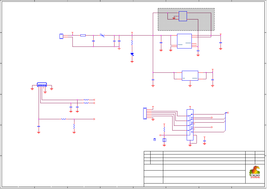The image size is (269, 190).
Task: Select the quad analog switch IC
Action: (x=190, y=125)
